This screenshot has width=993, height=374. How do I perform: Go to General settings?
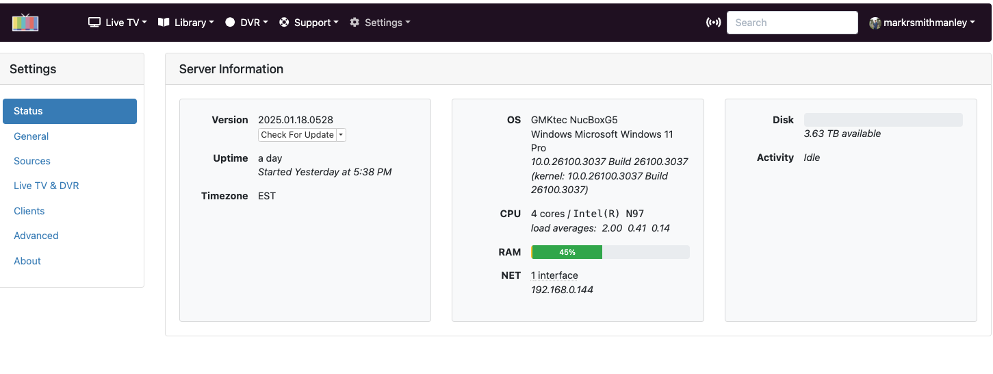(31, 136)
